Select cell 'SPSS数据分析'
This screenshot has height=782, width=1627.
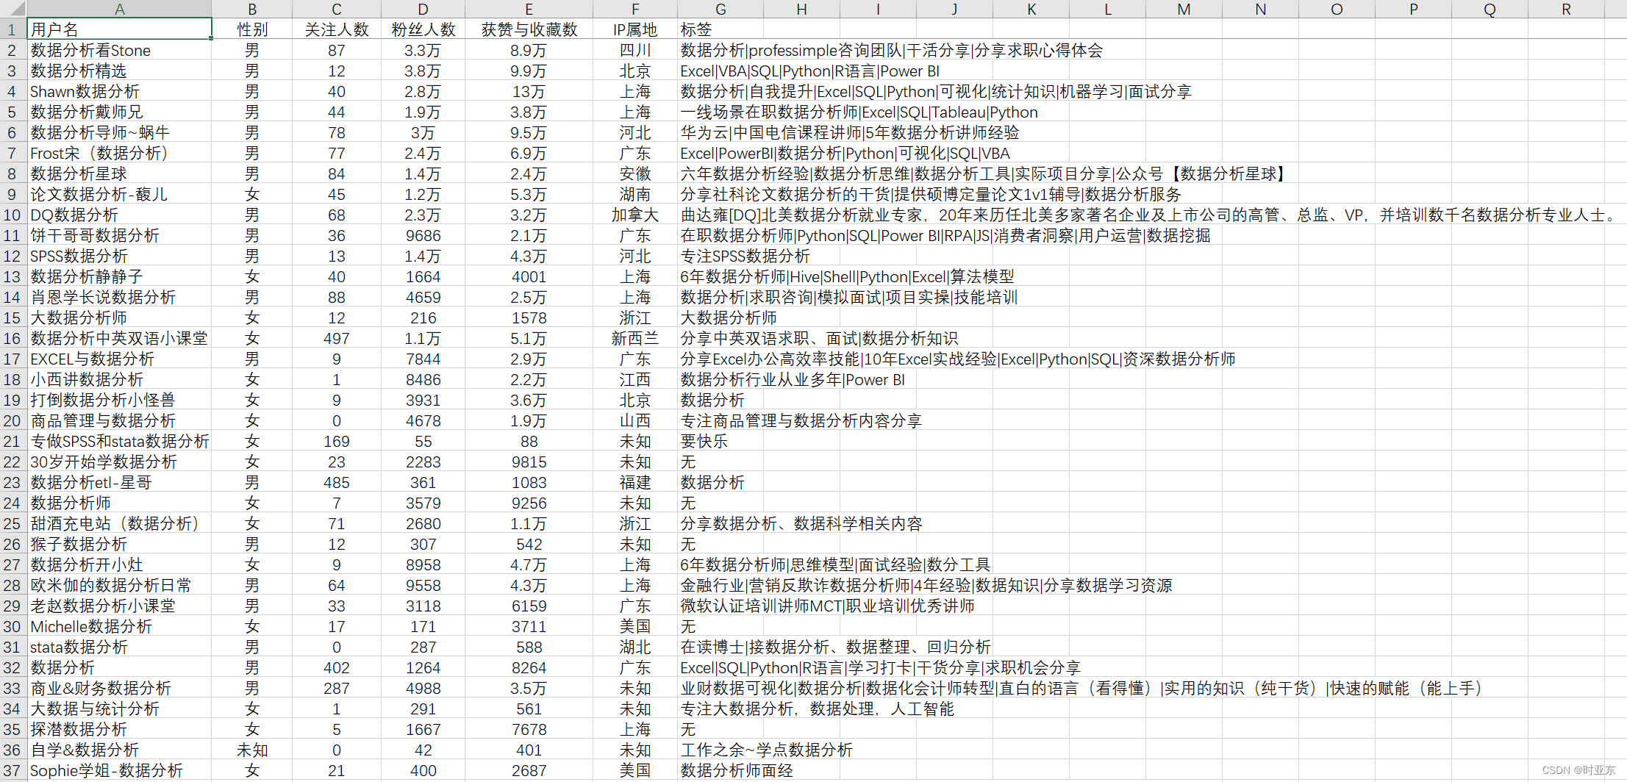(119, 257)
